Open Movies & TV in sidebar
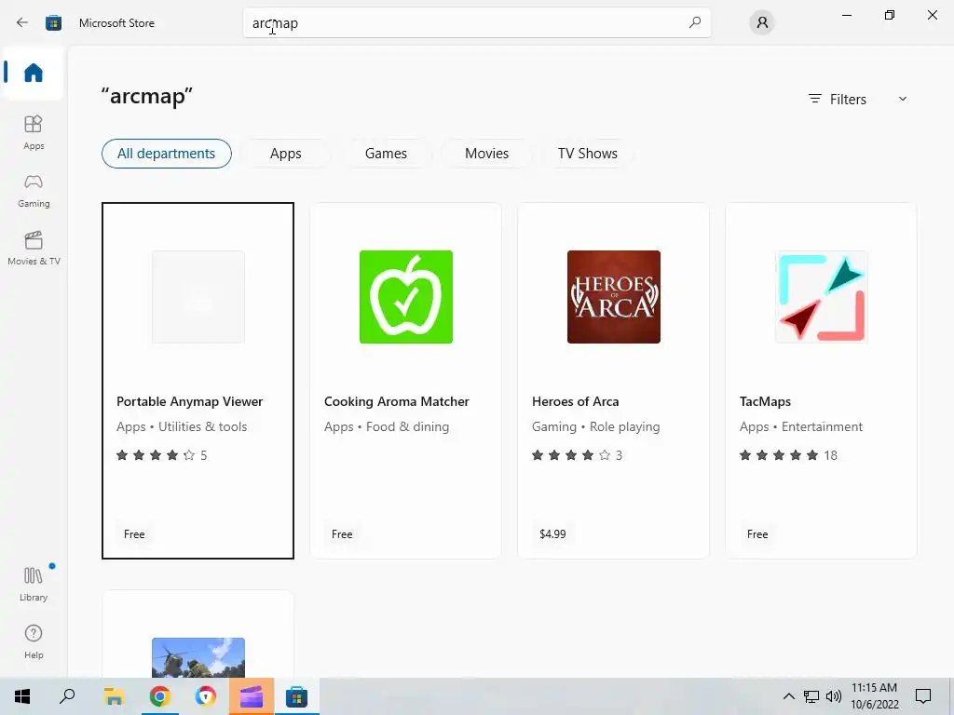Screen dimensions: 954x715 coord(34,248)
